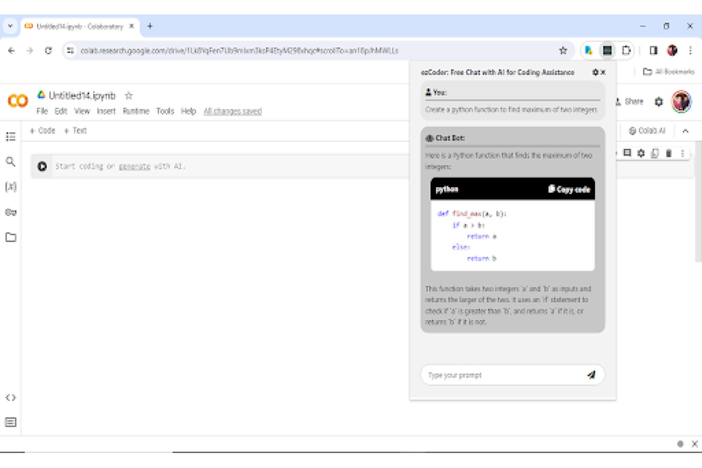Image resolution: width=702 pixels, height=468 pixels.
Task: Open the View menu
Action: coord(82,111)
